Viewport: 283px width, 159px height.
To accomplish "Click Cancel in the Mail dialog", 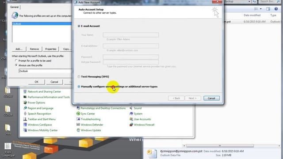I will pos(54,82).
